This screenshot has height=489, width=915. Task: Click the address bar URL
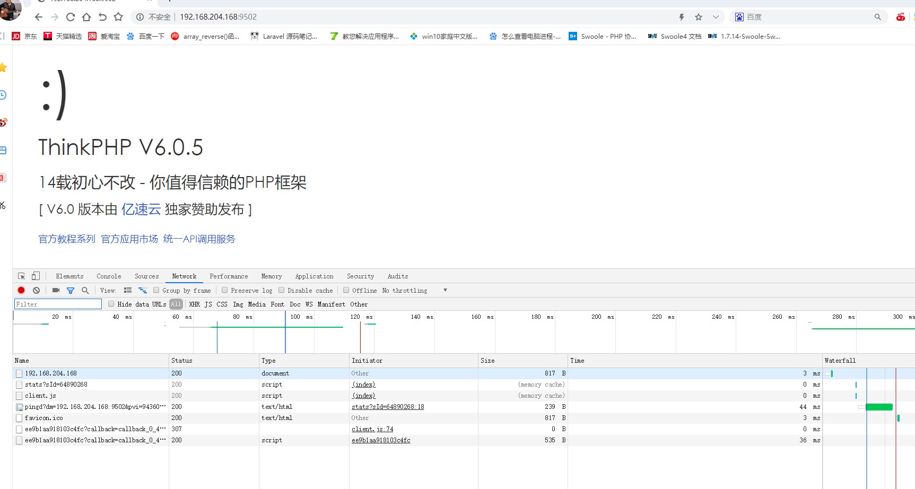218,17
